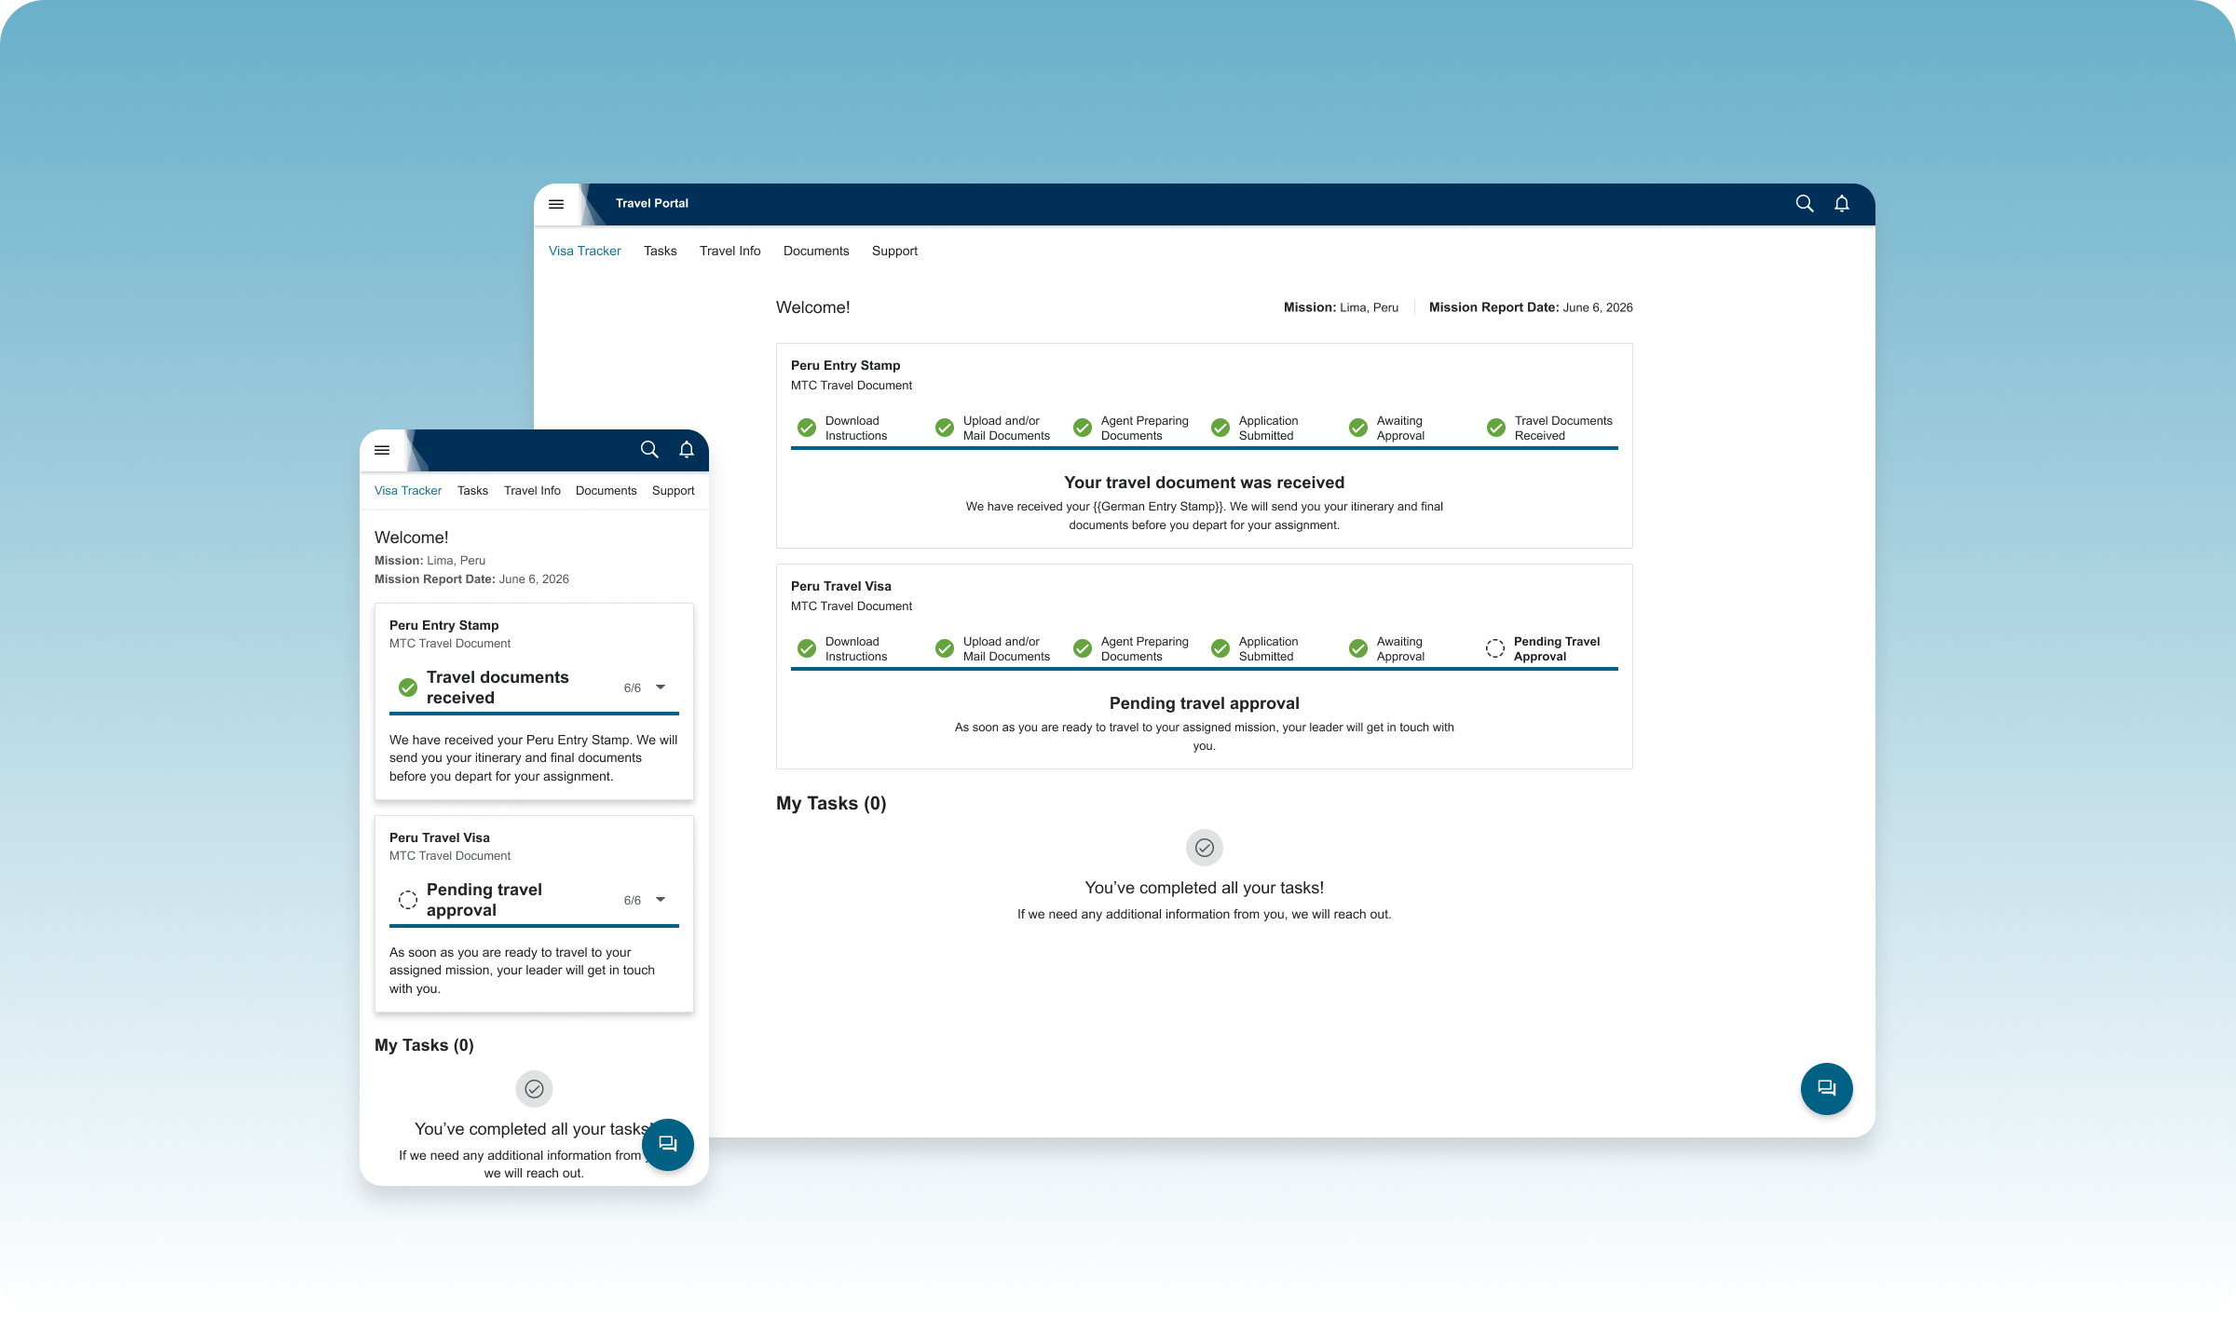Open notifications bell in desktop header
The width and height of the screenshot is (2236, 1320).
1842,203
